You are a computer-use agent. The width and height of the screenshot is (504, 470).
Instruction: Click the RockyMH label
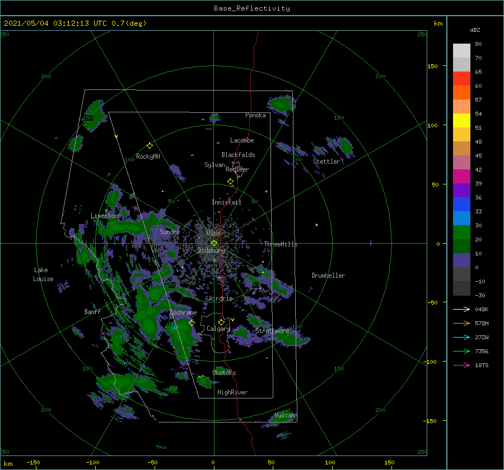(x=148, y=156)
